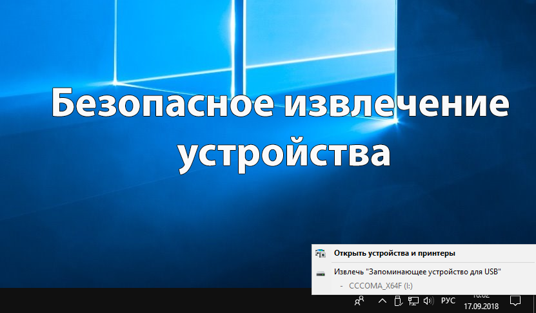Click the USB drive icon beside the Извлечь entry
Viewport: 536px width, 313px height.
tap(321, 274)
